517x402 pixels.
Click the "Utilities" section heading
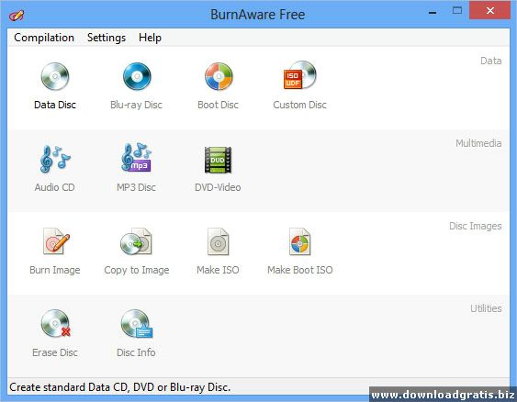pyautogui.click(x=486, y=308)
